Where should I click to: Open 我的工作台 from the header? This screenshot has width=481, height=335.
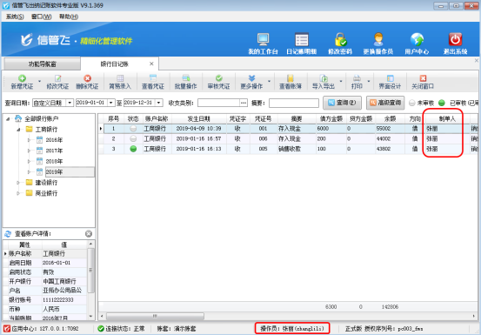click(x=263, y=44)
